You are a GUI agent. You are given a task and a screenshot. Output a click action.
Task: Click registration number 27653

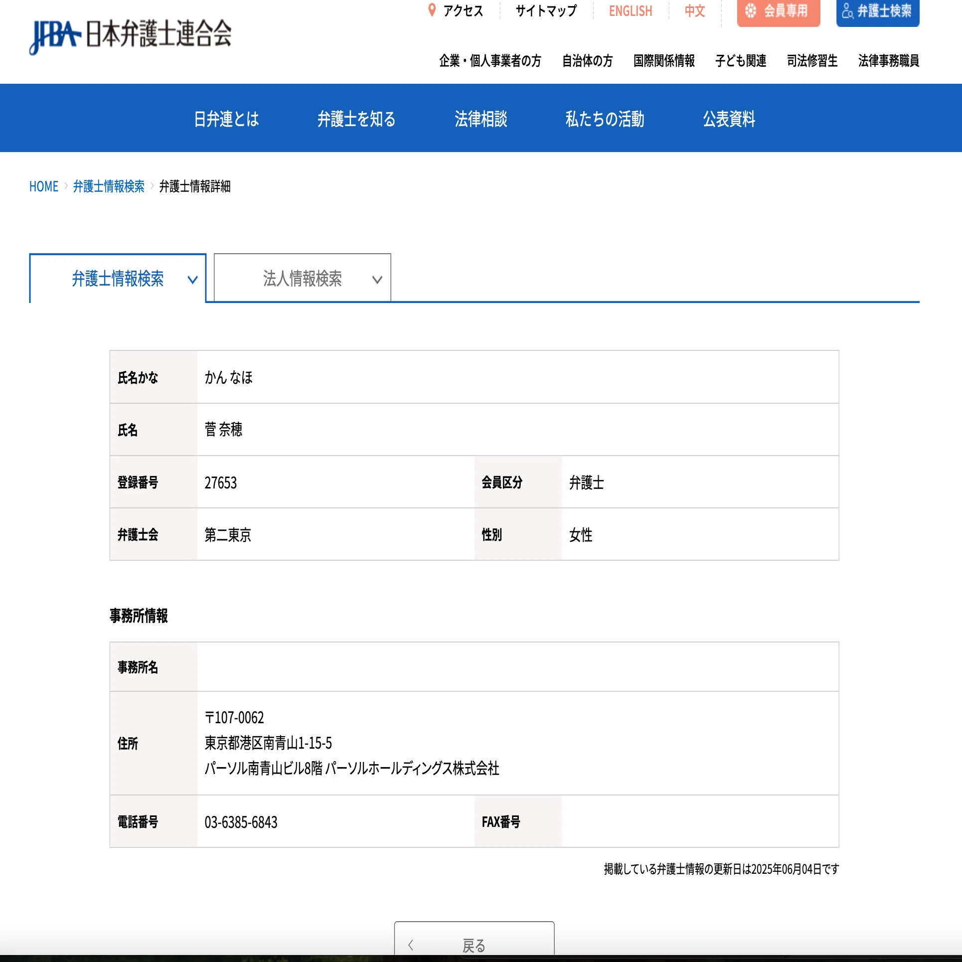[x=221, y=482]
